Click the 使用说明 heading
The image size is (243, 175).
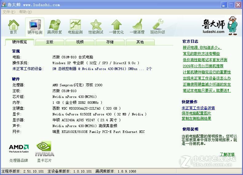[190, 129]
